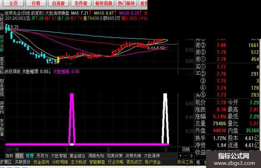Screen dimensions: 261x168
Task: Switch to 决策先锋 indicator tab
Action: [x=133, y=156]
